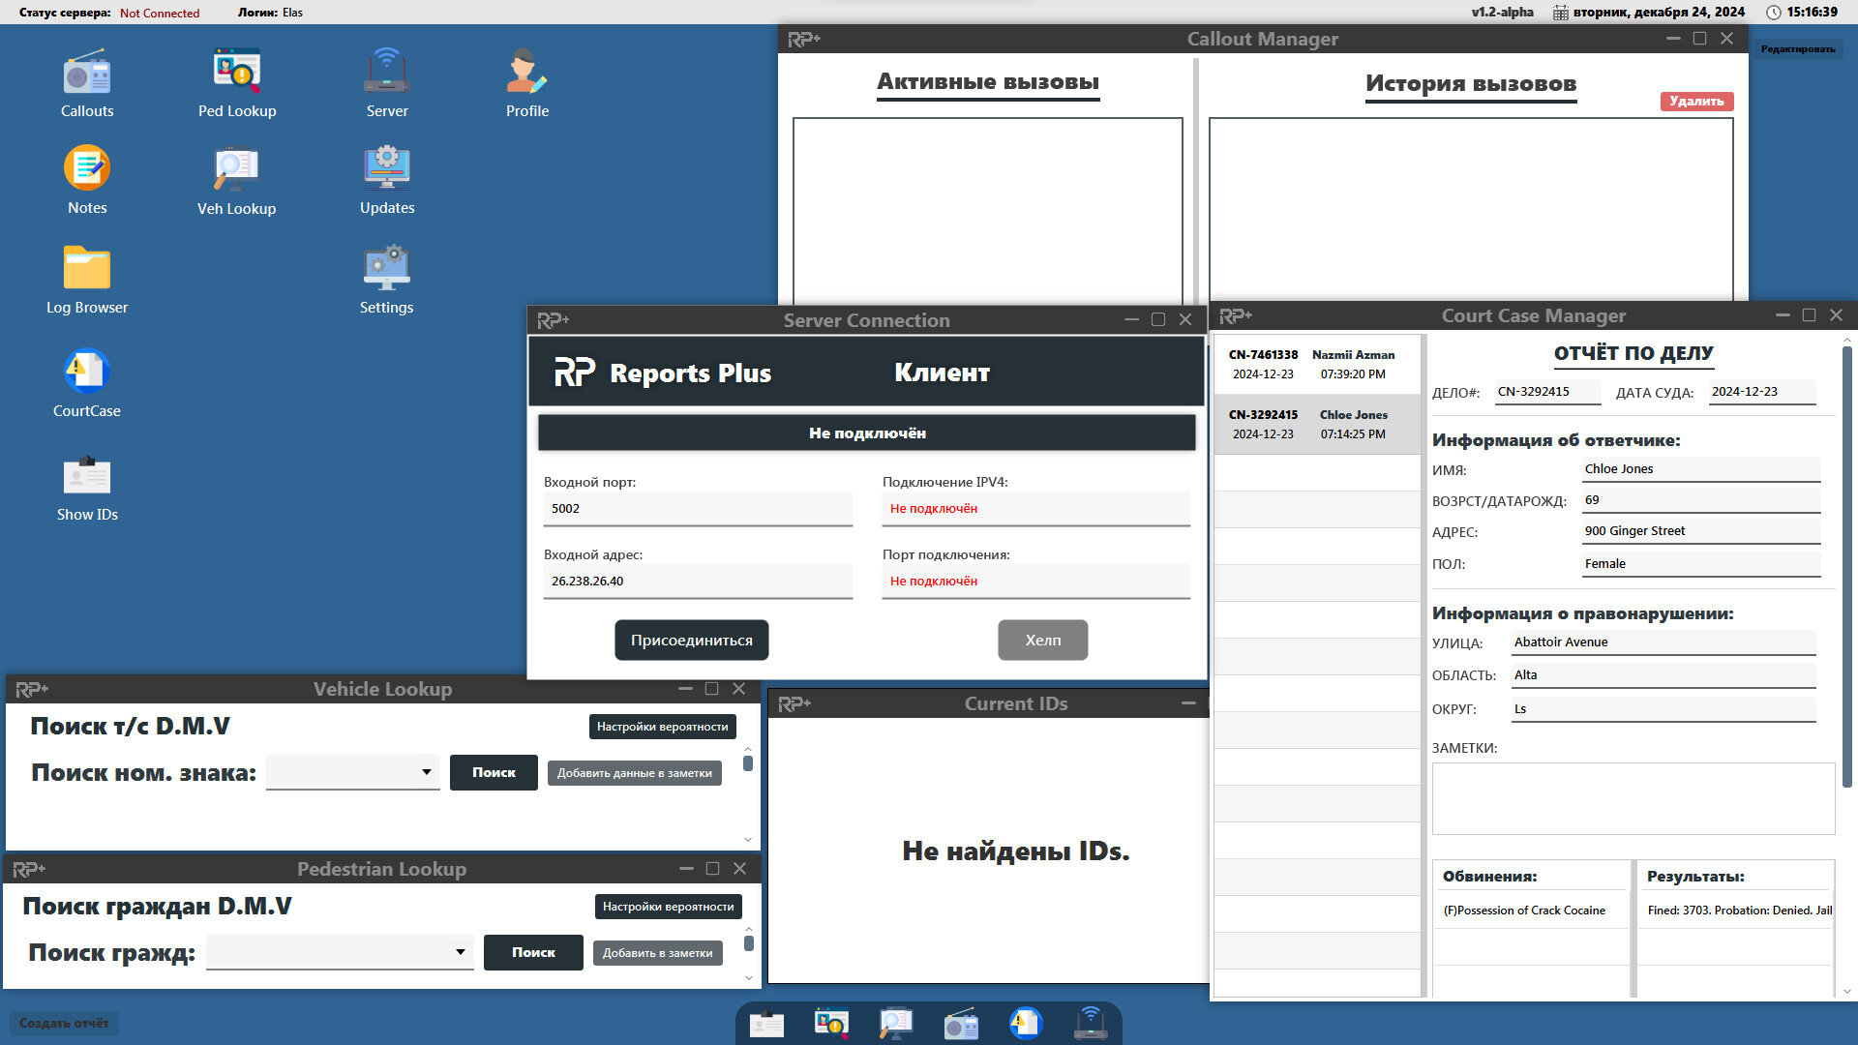Open the Show IDs desktop icon
Viewport: 1858px width, 1045px height.
pyautogui.click(x=87, y=476)
